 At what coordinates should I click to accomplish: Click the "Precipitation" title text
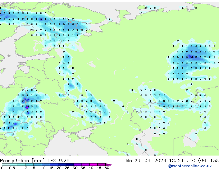pos(15,161)
